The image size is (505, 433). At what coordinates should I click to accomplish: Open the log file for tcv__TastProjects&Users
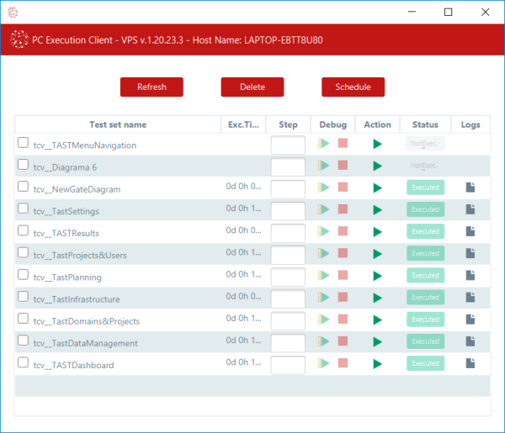coord(470,253)
